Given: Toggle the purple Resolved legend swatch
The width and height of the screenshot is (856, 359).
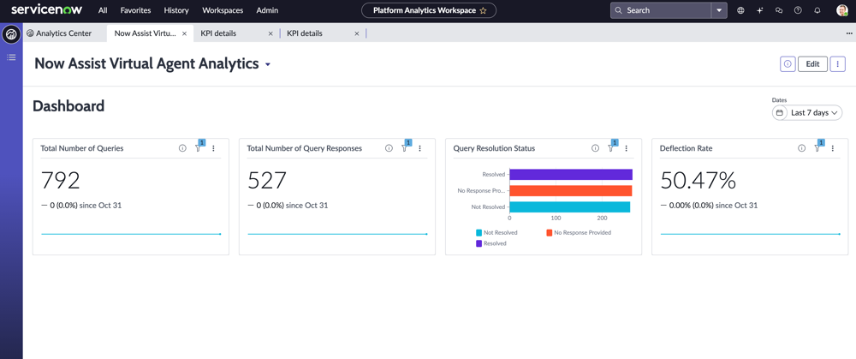Looking at the screenshot, I should (x=479, y=243).
